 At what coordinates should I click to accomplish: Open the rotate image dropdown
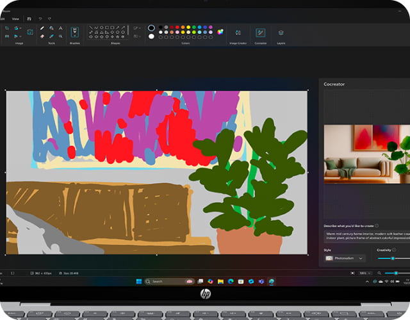(17, 28)
